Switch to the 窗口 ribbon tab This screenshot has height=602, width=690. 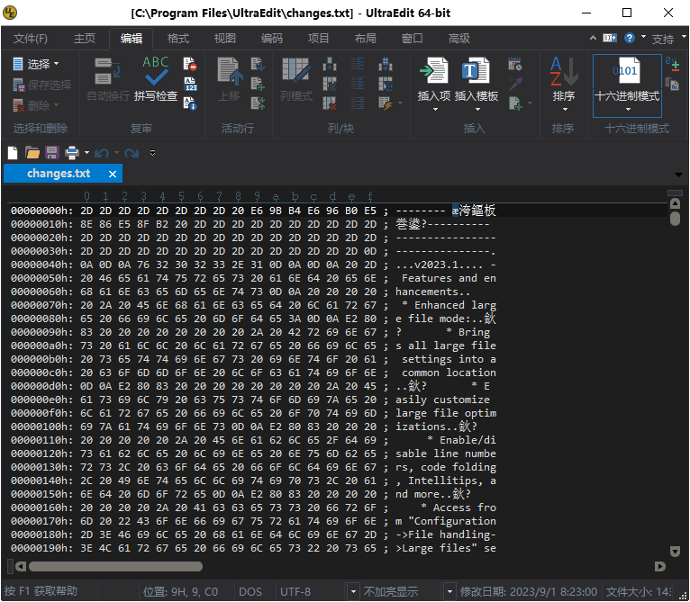pyautogui.click(x=412, y=39)
